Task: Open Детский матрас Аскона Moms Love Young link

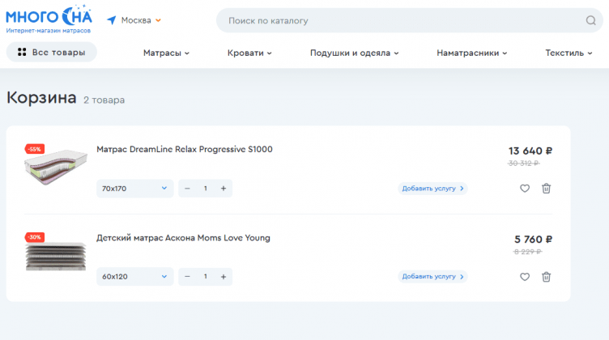Action: click(x=183, y=238)
